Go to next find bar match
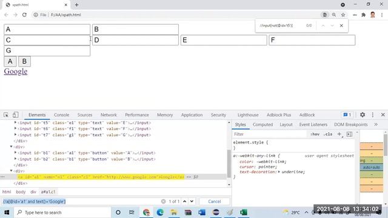This screenshot has width=388, height=218. [332, 25]
